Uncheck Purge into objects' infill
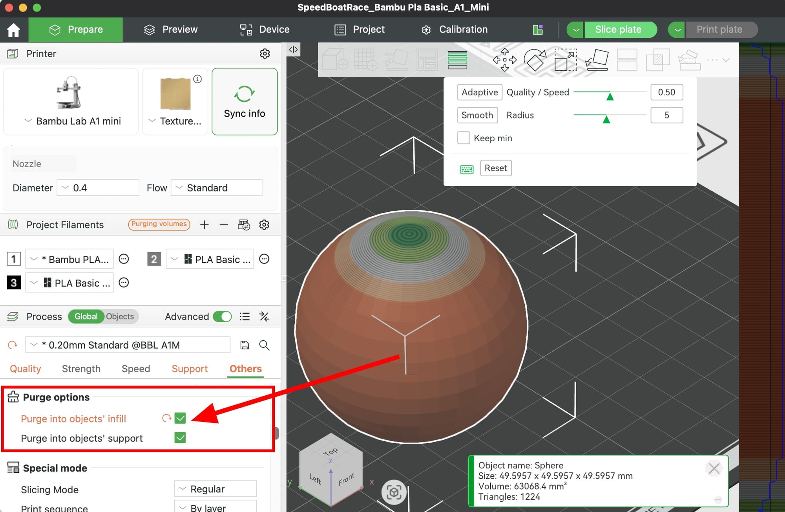Viewport: 785px width, 512px height. (x=180, y=418)
